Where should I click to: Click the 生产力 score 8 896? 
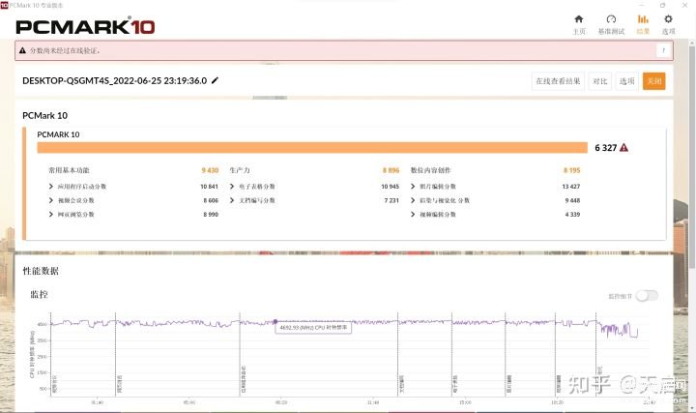391,170
